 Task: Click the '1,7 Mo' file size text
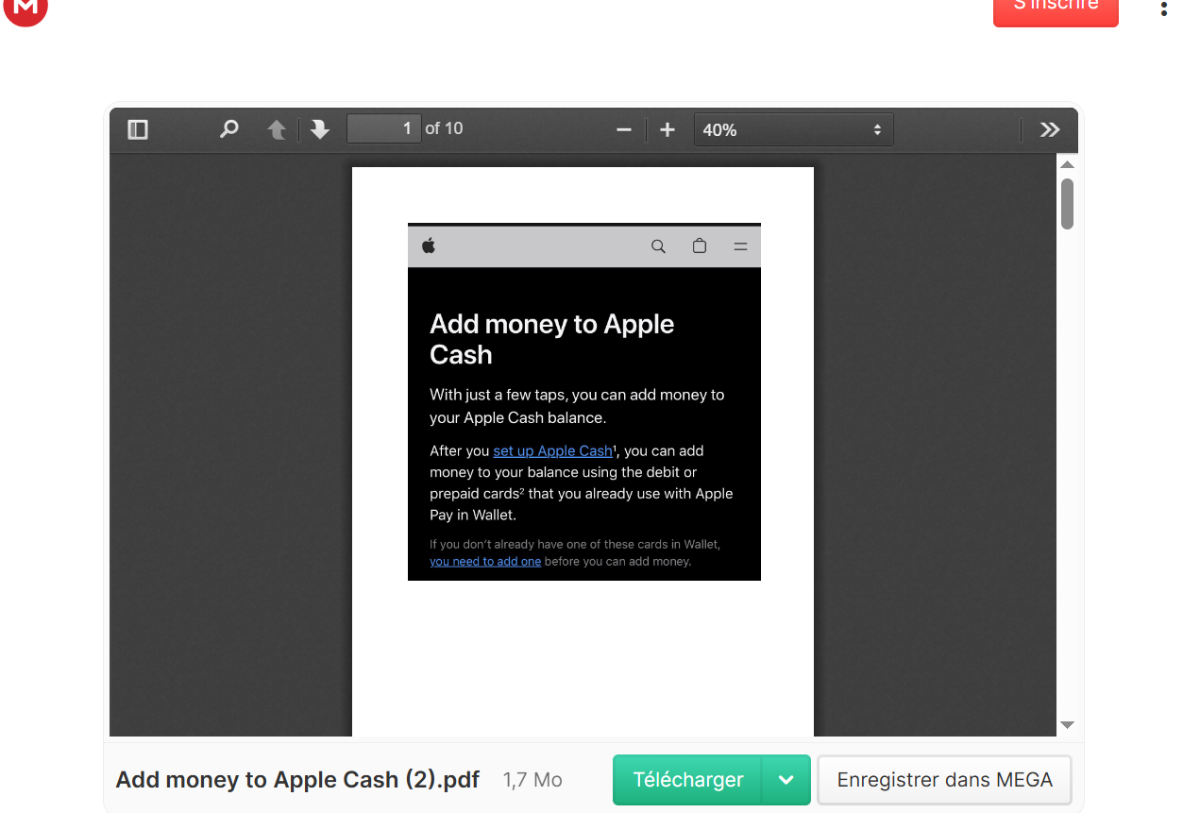tap(532, 780)
